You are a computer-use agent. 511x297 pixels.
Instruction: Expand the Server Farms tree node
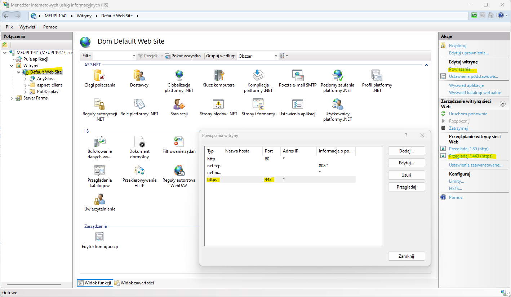tap(12, 98)
